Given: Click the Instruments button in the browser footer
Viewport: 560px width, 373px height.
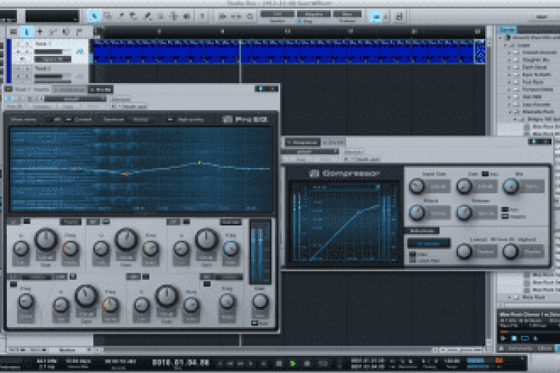Looking at the screenshot, I should (514, 350).
